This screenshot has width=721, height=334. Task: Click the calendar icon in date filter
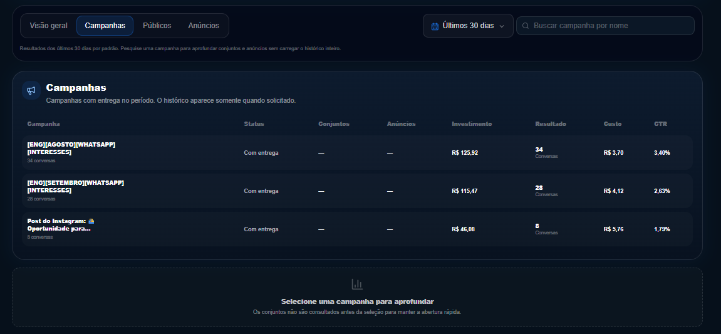pos(435,26)
